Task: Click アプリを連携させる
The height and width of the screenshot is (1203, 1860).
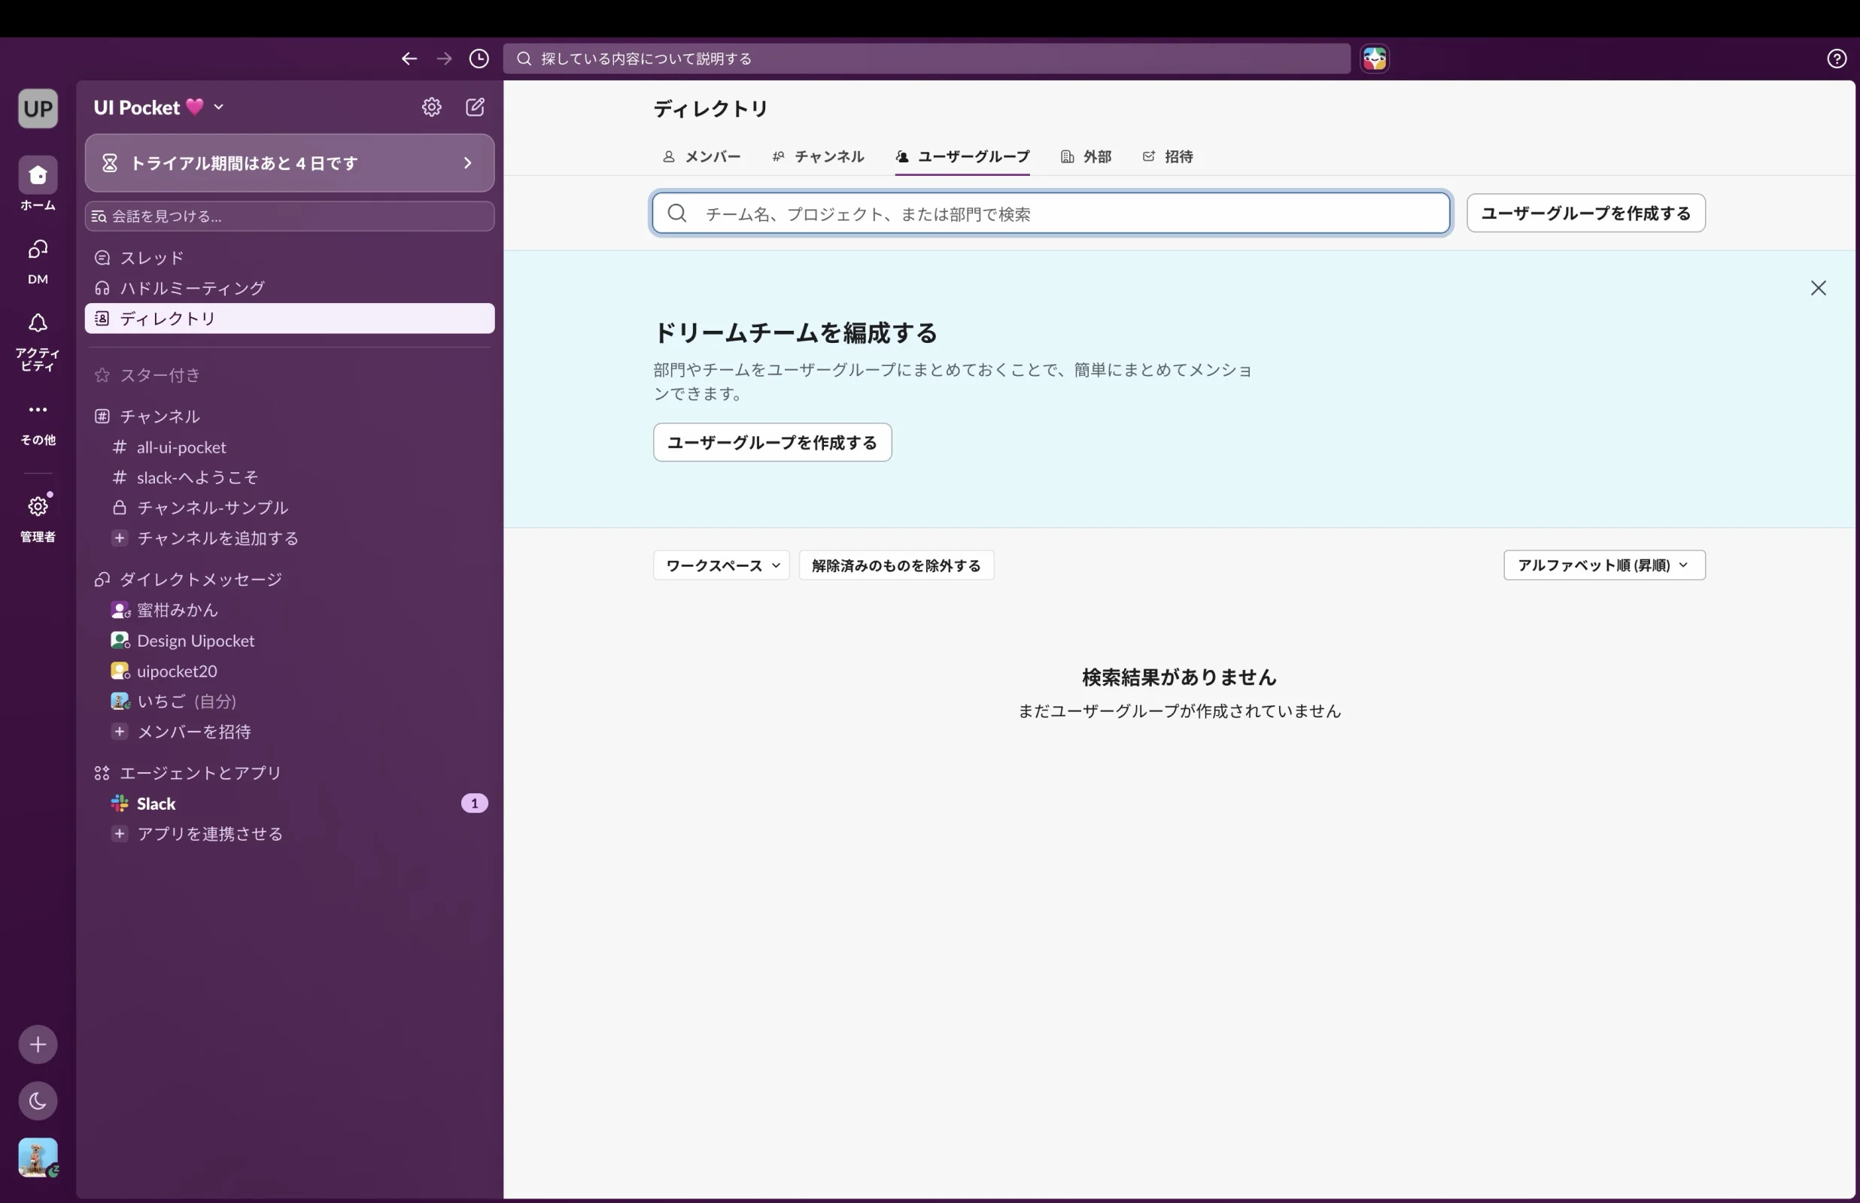Action: [289, 834]
